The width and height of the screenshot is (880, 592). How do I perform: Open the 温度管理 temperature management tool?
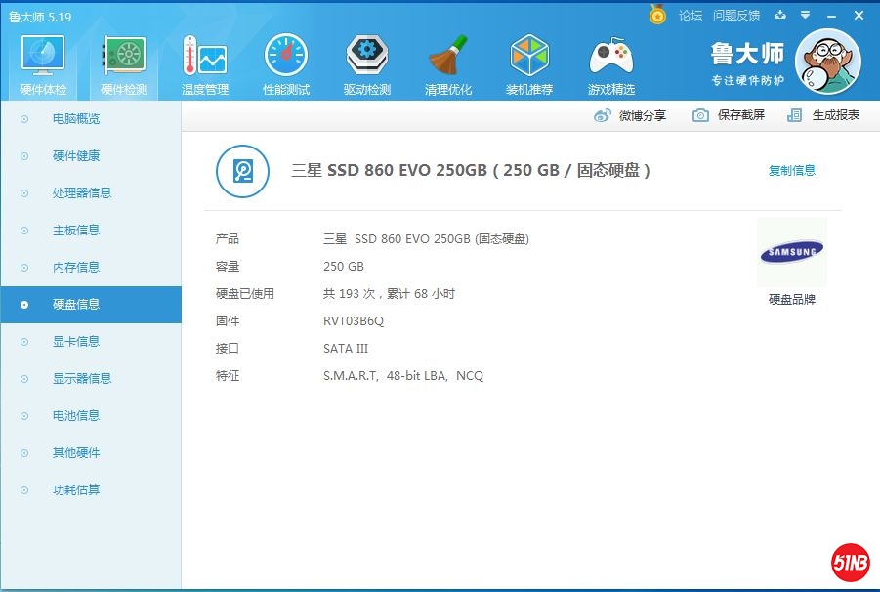[x=205, y=64]
